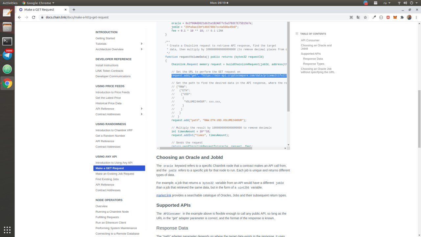Image resolution: width=421 pixels, height=237 pixels.
Task: Open Developer Communications in sidebar
Action: coord(113,76)
